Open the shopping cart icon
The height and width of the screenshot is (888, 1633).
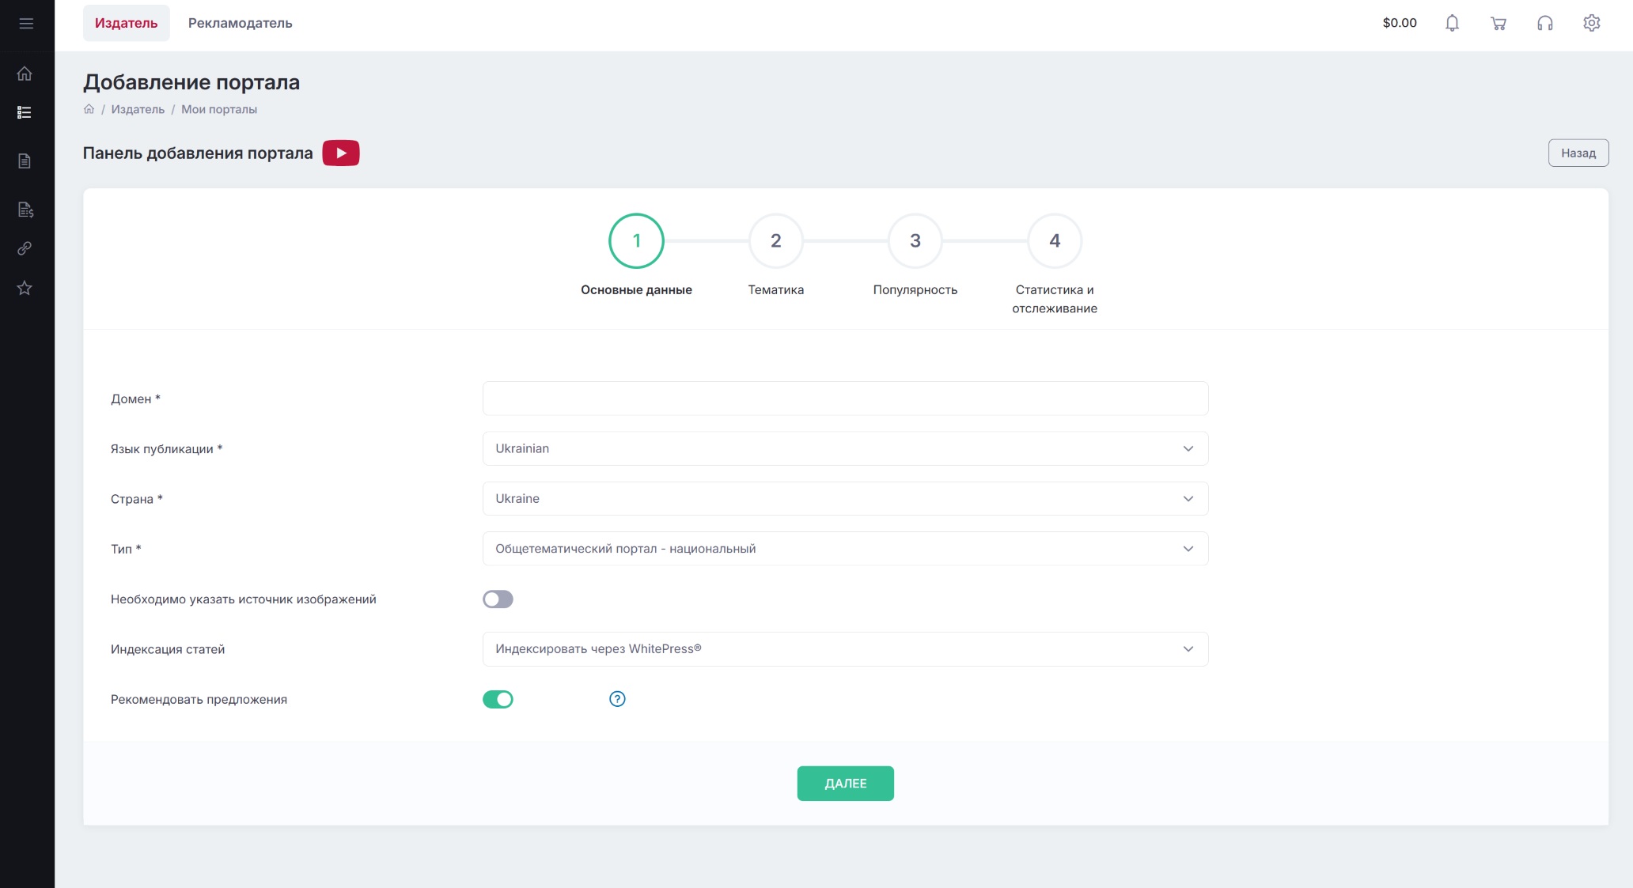tap(1498, 23)
